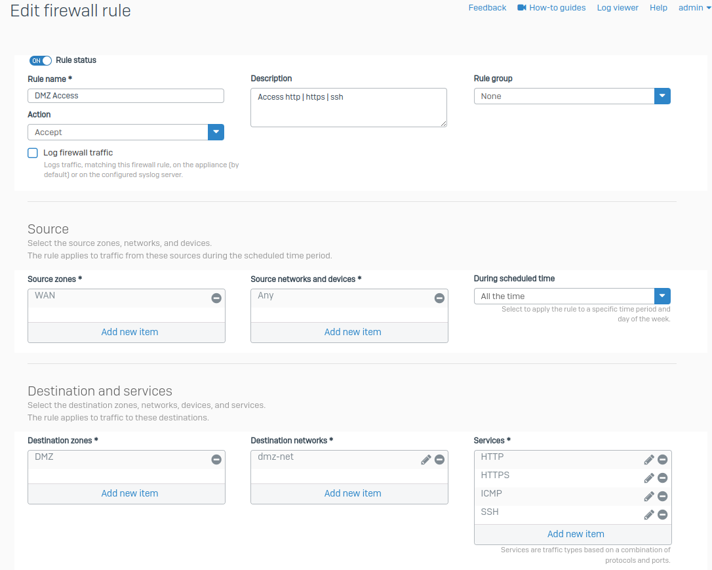Remove WAN from source zones
Image resolution: width=712 pixels, height=570 pixels.
coord(216,298)
